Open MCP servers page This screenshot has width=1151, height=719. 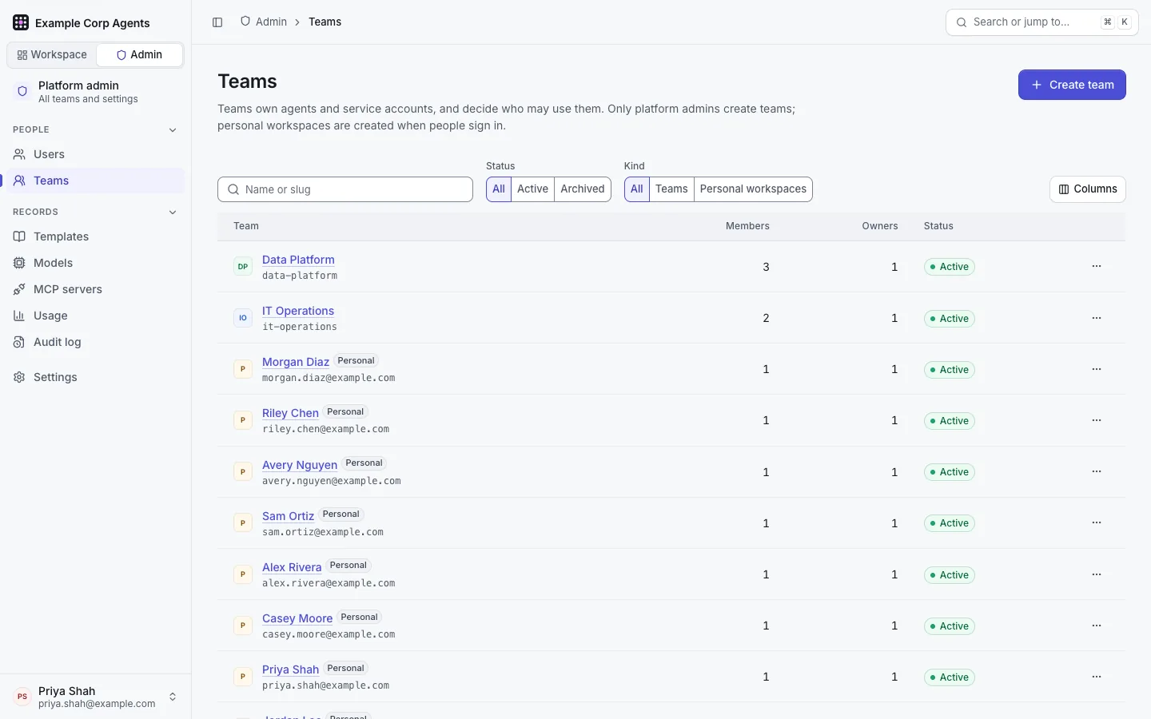[x=96, y=289]
